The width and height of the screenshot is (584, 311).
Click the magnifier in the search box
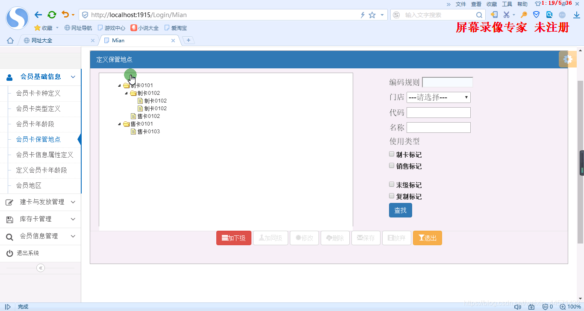[x=479, y=15]
